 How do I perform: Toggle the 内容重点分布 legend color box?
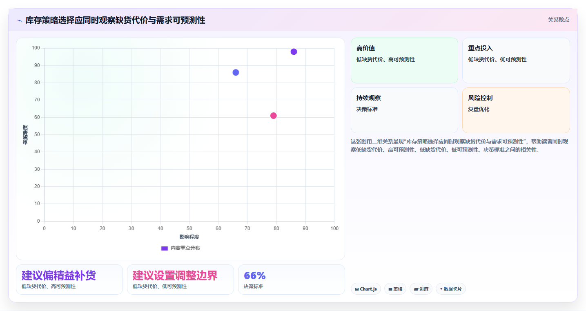pos(165,248)
